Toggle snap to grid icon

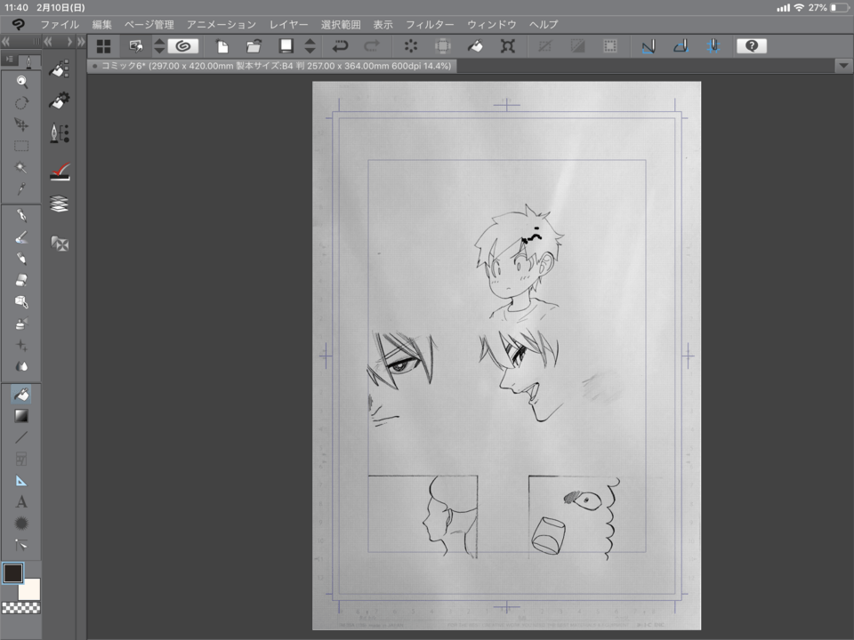tap(713, 46)
